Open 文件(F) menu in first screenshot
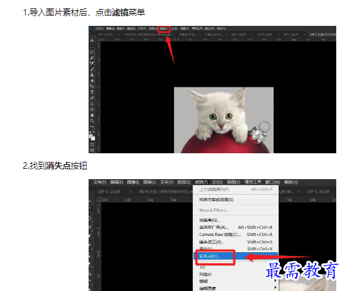Viewport: 344px width, 291px height. tap(100, 28)
